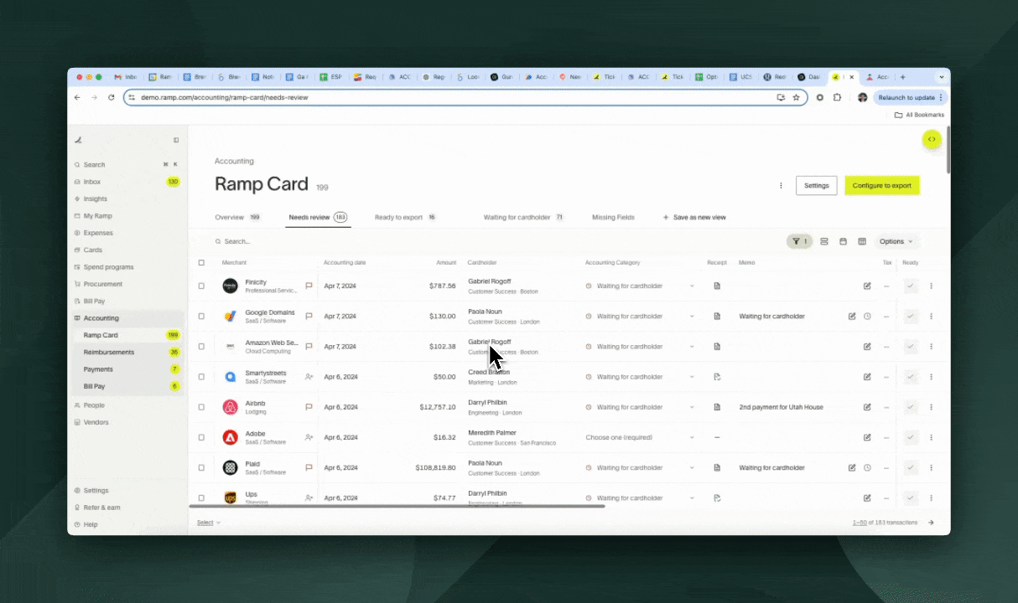
Task: Click the clock icon on Google Domains row
Action: (x=867, y=316)
